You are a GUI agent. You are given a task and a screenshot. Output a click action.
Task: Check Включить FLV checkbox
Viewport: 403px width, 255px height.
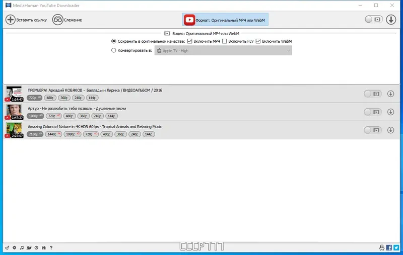pos(224,41)
